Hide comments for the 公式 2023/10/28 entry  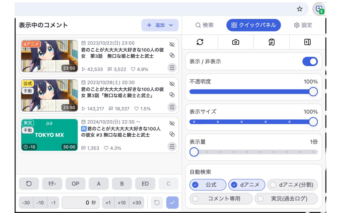[x=172, y=84]
